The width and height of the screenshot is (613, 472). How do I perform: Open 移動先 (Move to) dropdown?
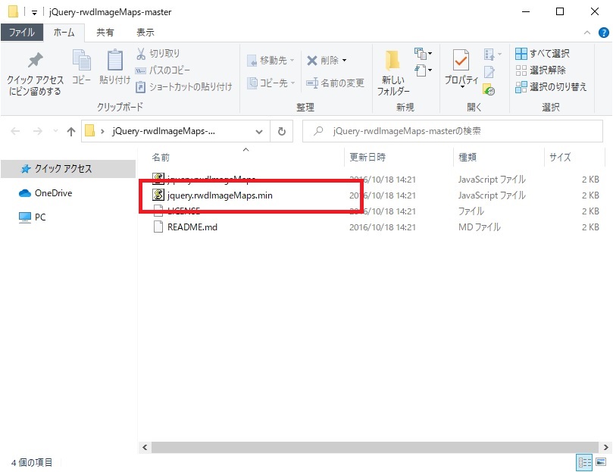(271, 60)
